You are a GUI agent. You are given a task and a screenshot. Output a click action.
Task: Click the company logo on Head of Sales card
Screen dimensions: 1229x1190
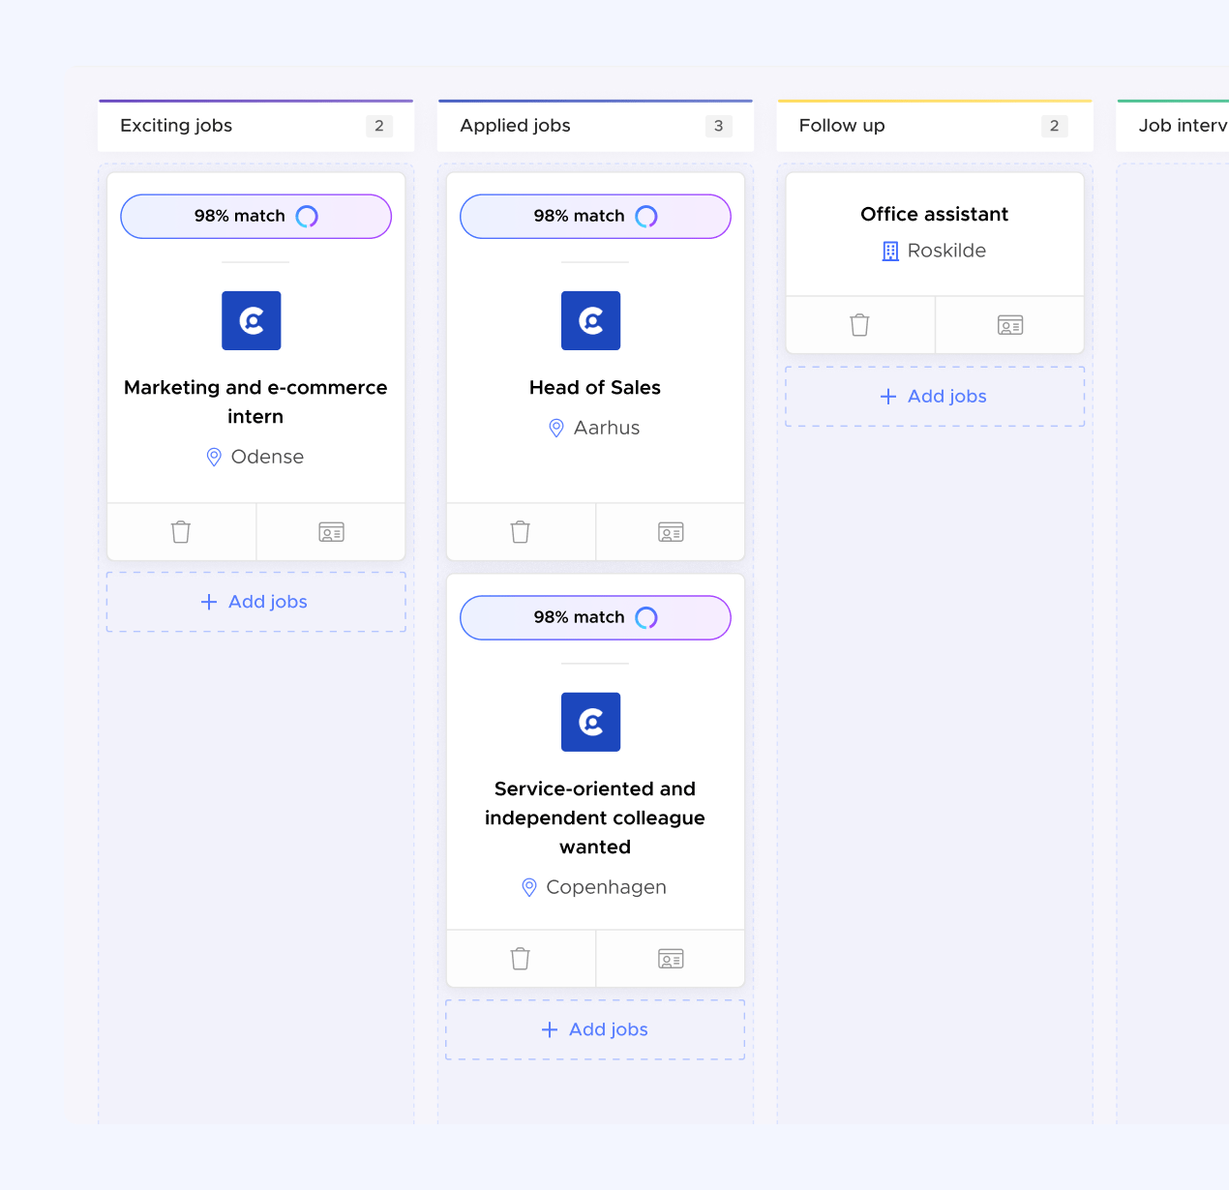[x=590, y=320]
